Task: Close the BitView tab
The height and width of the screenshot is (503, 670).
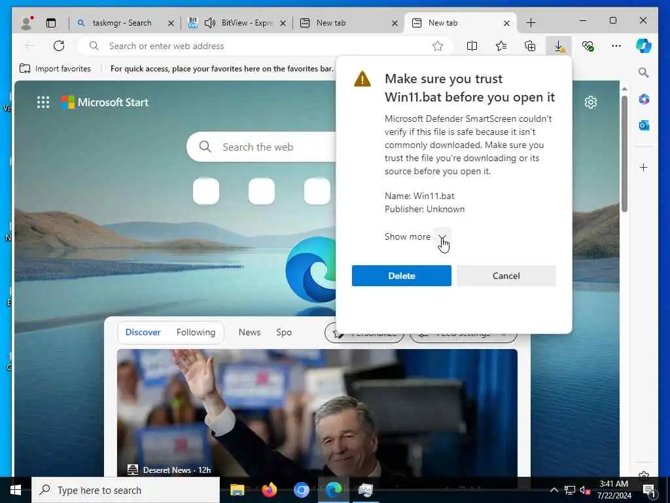Action: point(283,23)
